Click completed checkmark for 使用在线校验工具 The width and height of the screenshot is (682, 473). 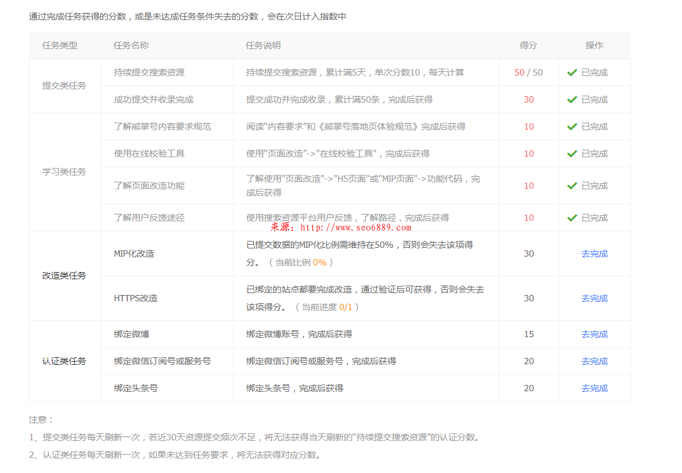(572, 153)
